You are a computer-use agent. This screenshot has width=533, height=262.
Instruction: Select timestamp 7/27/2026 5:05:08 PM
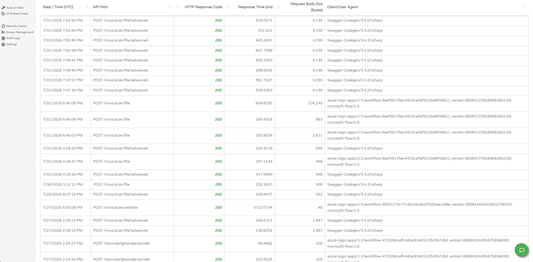[x=62, y=207]
